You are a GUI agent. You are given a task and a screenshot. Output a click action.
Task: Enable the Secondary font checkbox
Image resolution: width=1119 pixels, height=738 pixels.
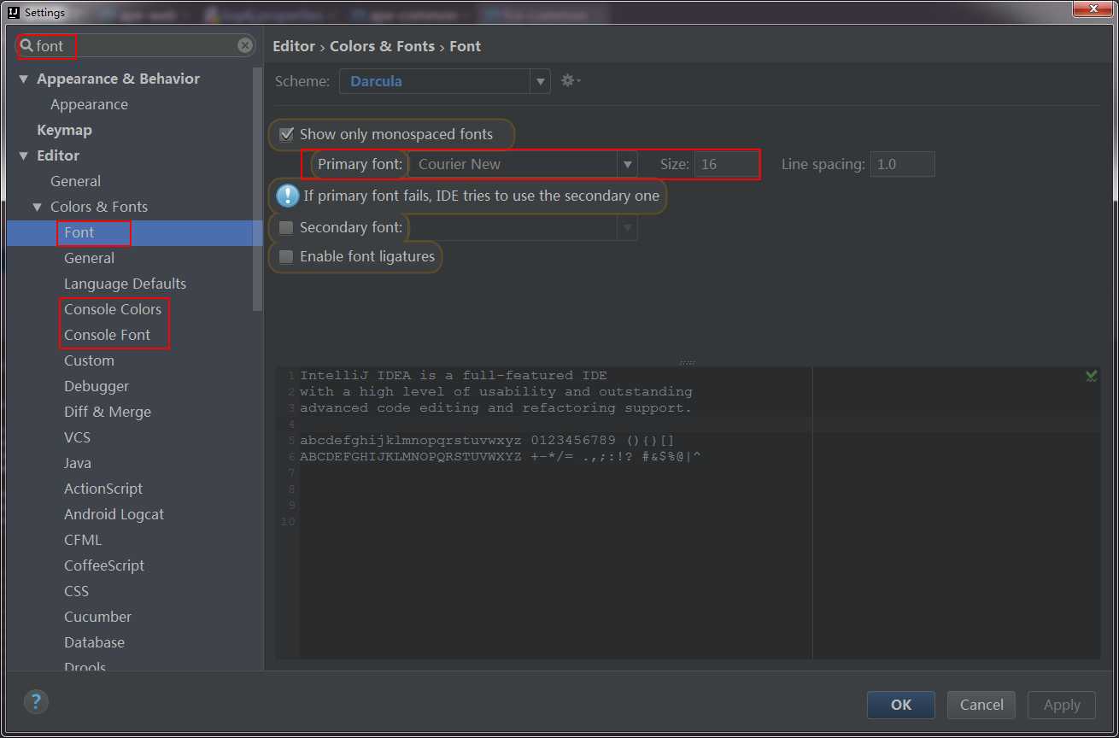pos(286,228)
